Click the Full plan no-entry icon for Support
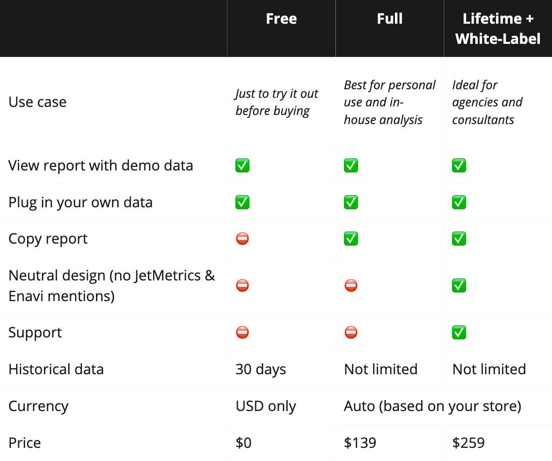552x461 pixels. 351,332
